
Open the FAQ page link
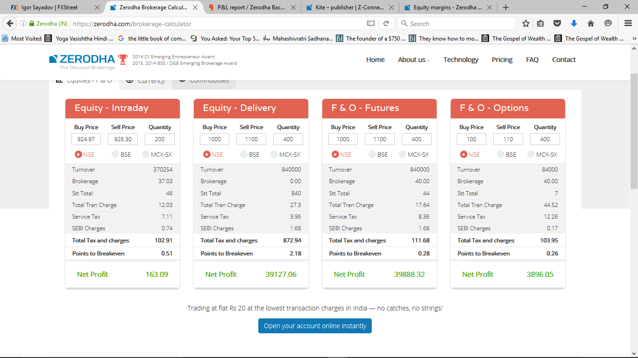[x=532, y=60]
